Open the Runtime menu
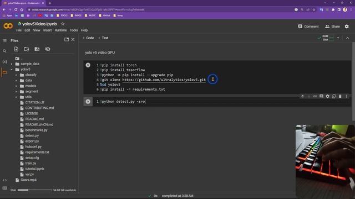Viewport: 355px width, 199px height. click(60, 30)
